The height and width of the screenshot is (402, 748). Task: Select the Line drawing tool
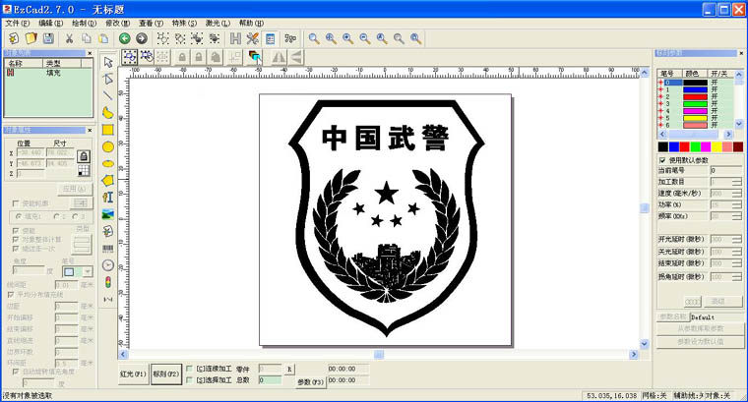click(108, 95)
